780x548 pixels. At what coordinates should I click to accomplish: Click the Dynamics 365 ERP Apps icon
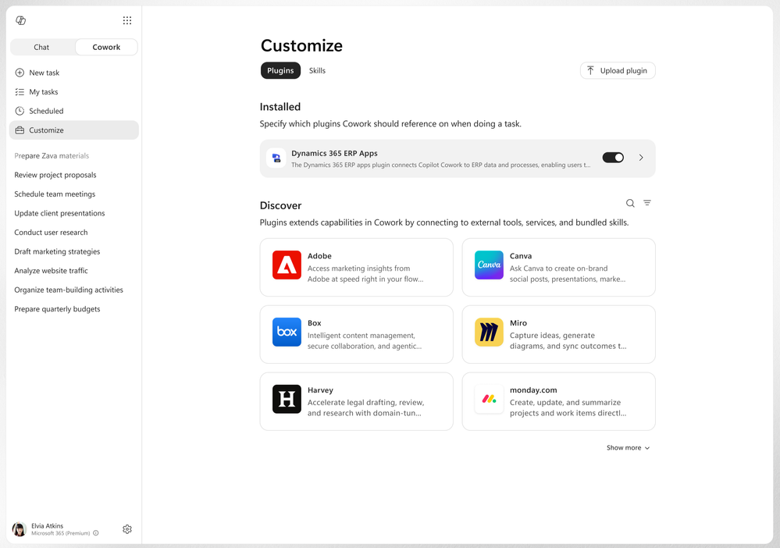coord(276,158)
